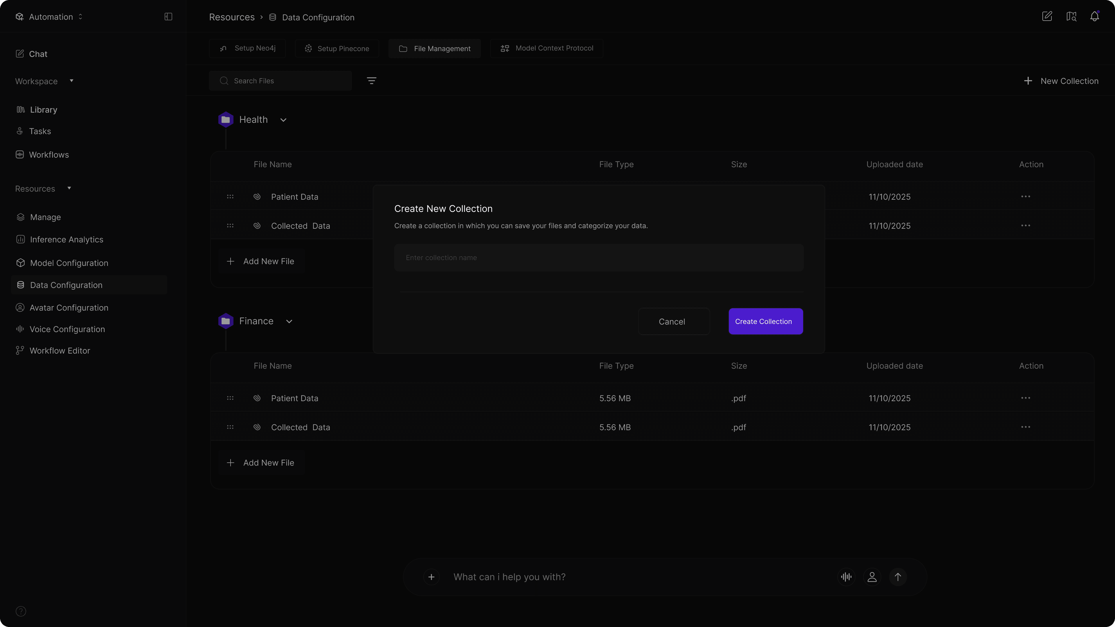Open the new chat compose icon
The width and height of the screenshot is (1115, 627).
click(x=1046, y=17)
